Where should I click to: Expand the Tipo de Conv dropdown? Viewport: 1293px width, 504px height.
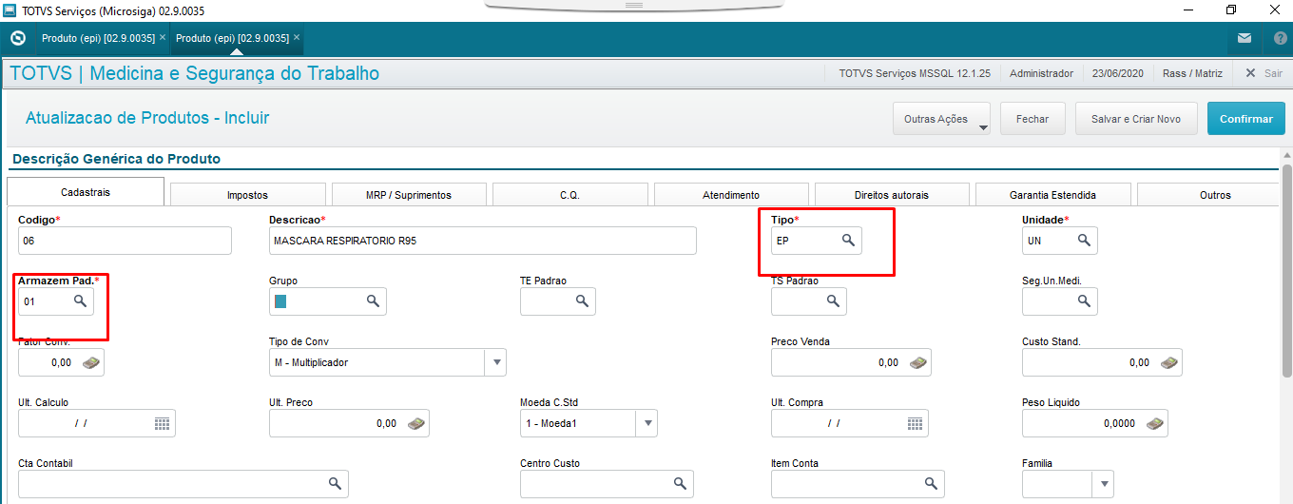[x=496, y=362]
